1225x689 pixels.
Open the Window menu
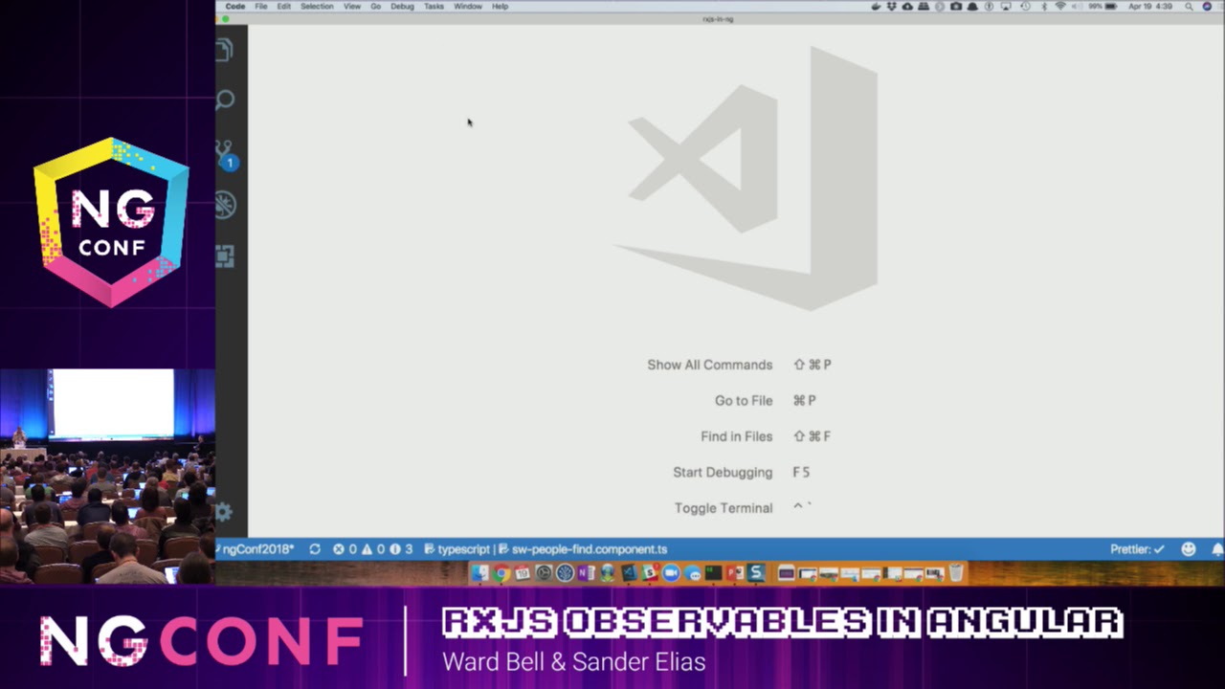coord(468,7)
